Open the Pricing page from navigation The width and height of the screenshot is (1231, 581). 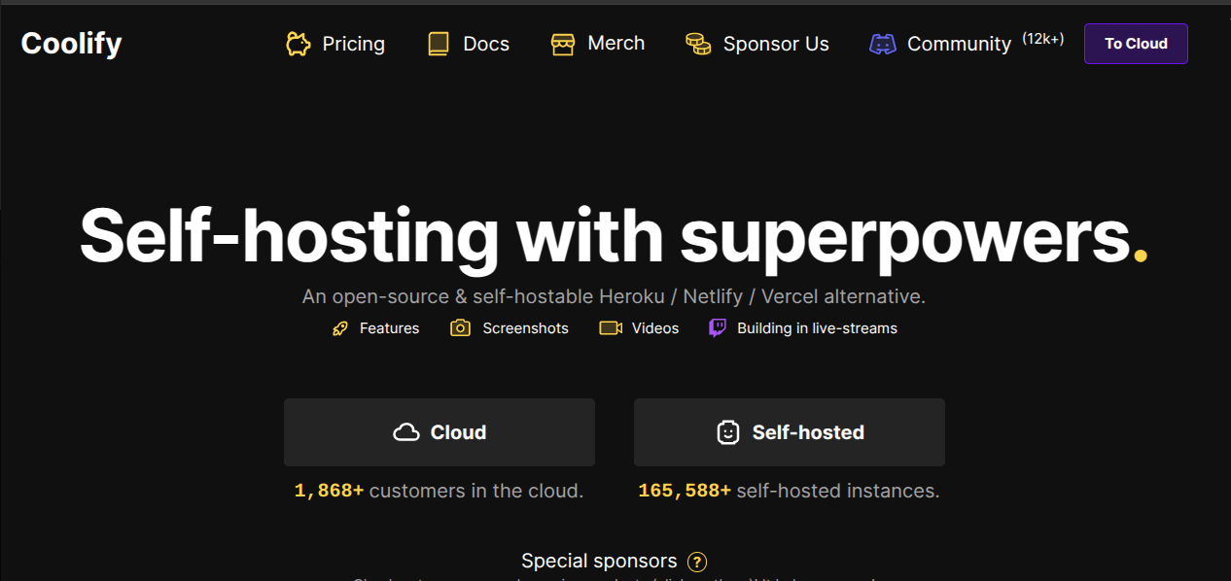pyautogui.click(x=354, y=44)
